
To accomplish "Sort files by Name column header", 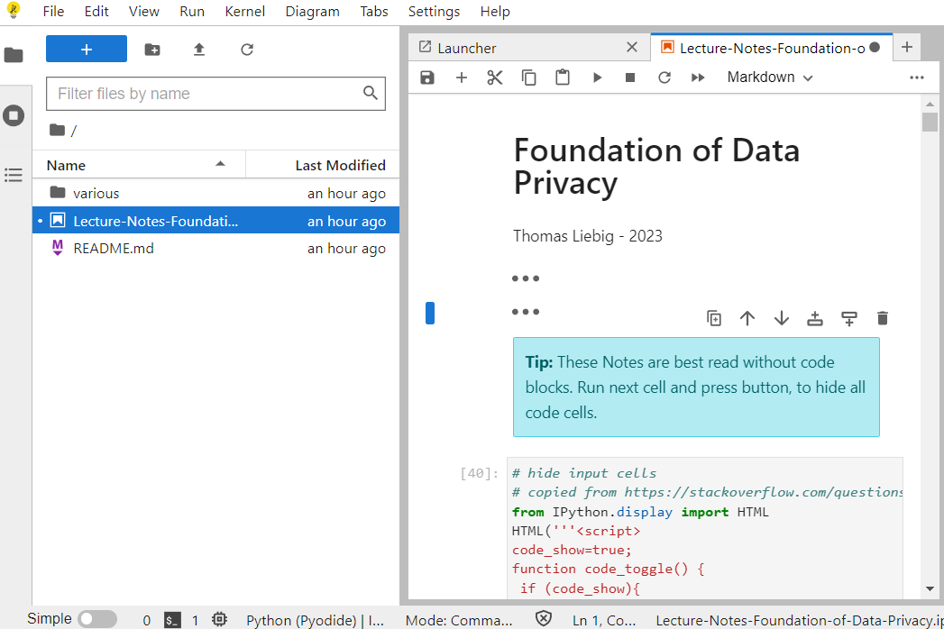I will [67, 165].
